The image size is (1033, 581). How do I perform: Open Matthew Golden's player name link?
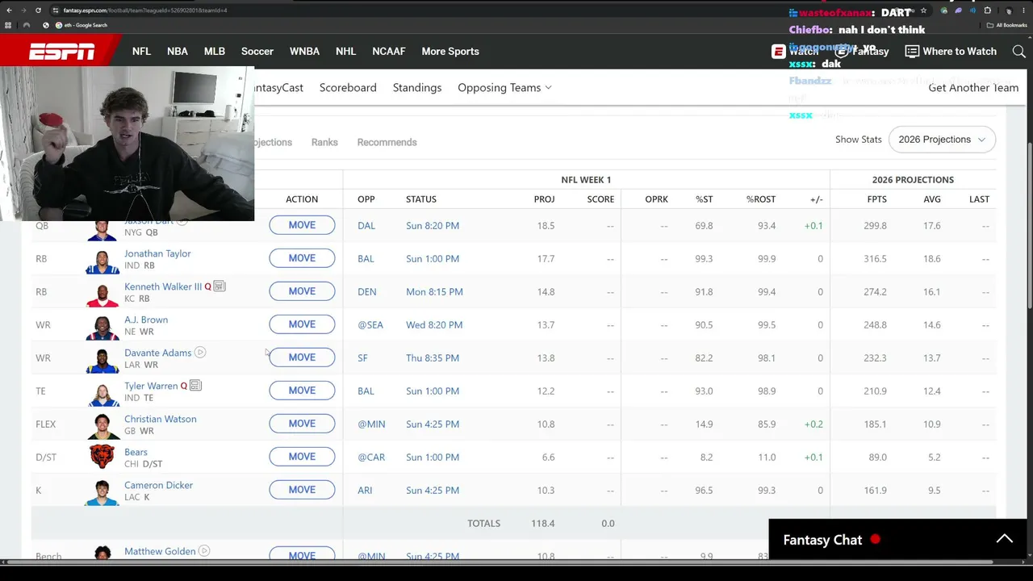click(160, 551)
